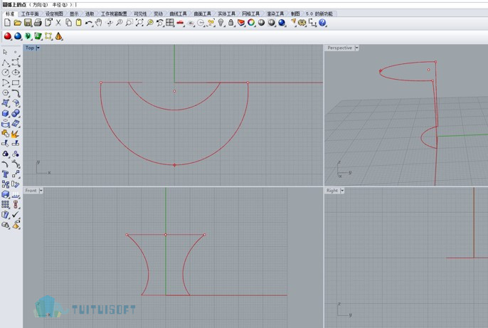Click the orange cone icon in second toolbar row
488x328 pixels.
coord(58,36)
